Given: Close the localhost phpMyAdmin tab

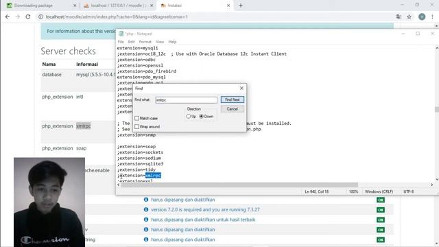Looking at the screenshot, I should pos(152,5).
